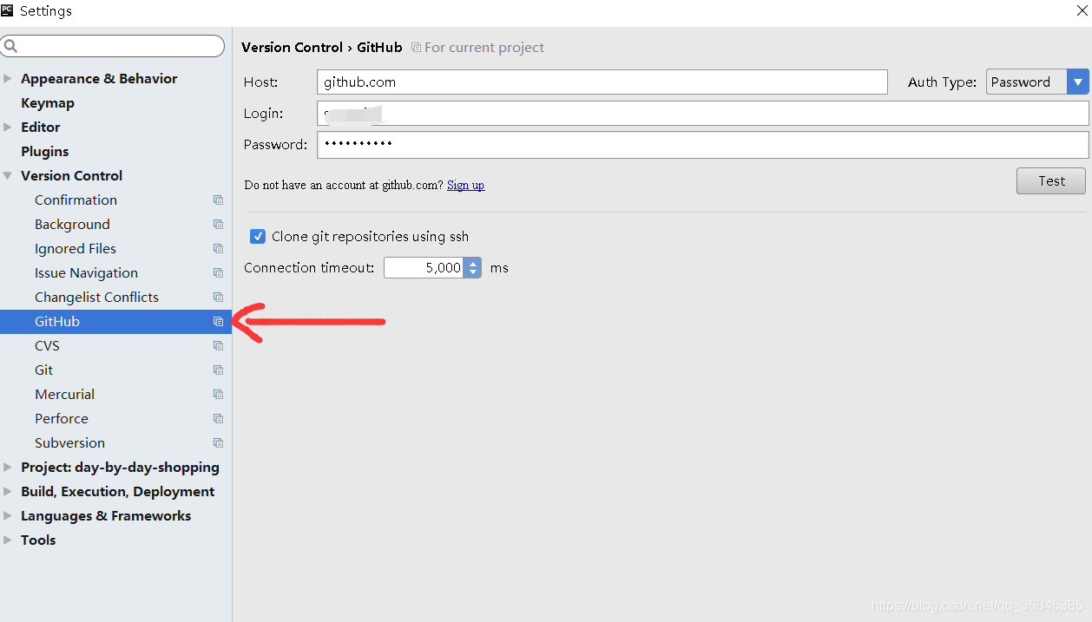This screenshot has height=622, width=1092.
Task: Click the per-project icon beside Perforce
Action: (218, 418)
